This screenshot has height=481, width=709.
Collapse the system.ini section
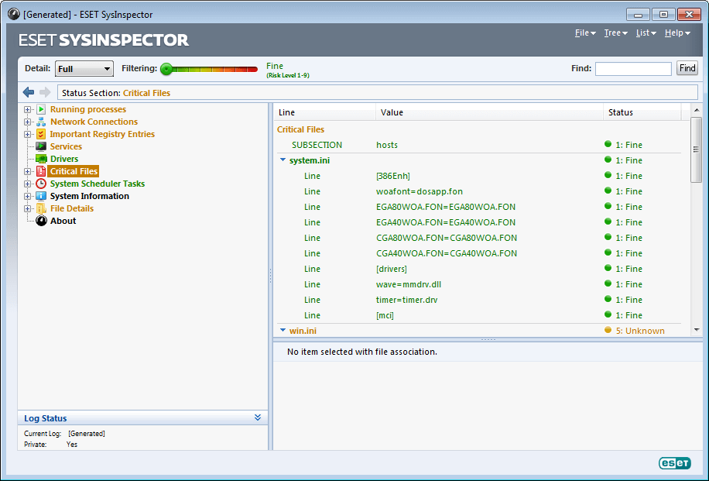point(283,160)
